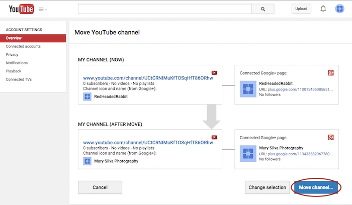Click the Google+ icon on RedHeadedRabbit page
The height and width of the screenshot is (205, 352).
click(x=331, y=73)
